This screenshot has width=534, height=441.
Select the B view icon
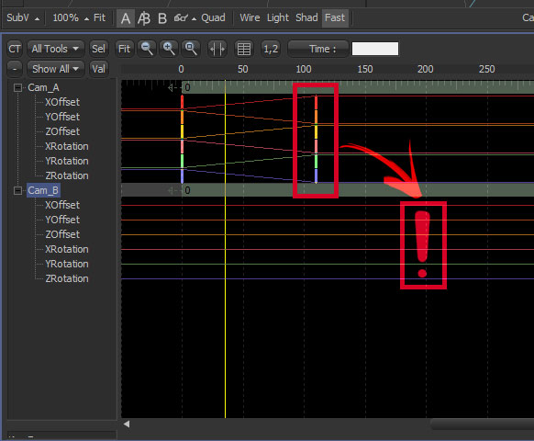pyautogui.click(x=162, y=17)
